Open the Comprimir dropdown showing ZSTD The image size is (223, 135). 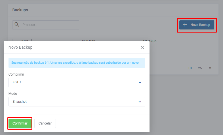(77, 82)
